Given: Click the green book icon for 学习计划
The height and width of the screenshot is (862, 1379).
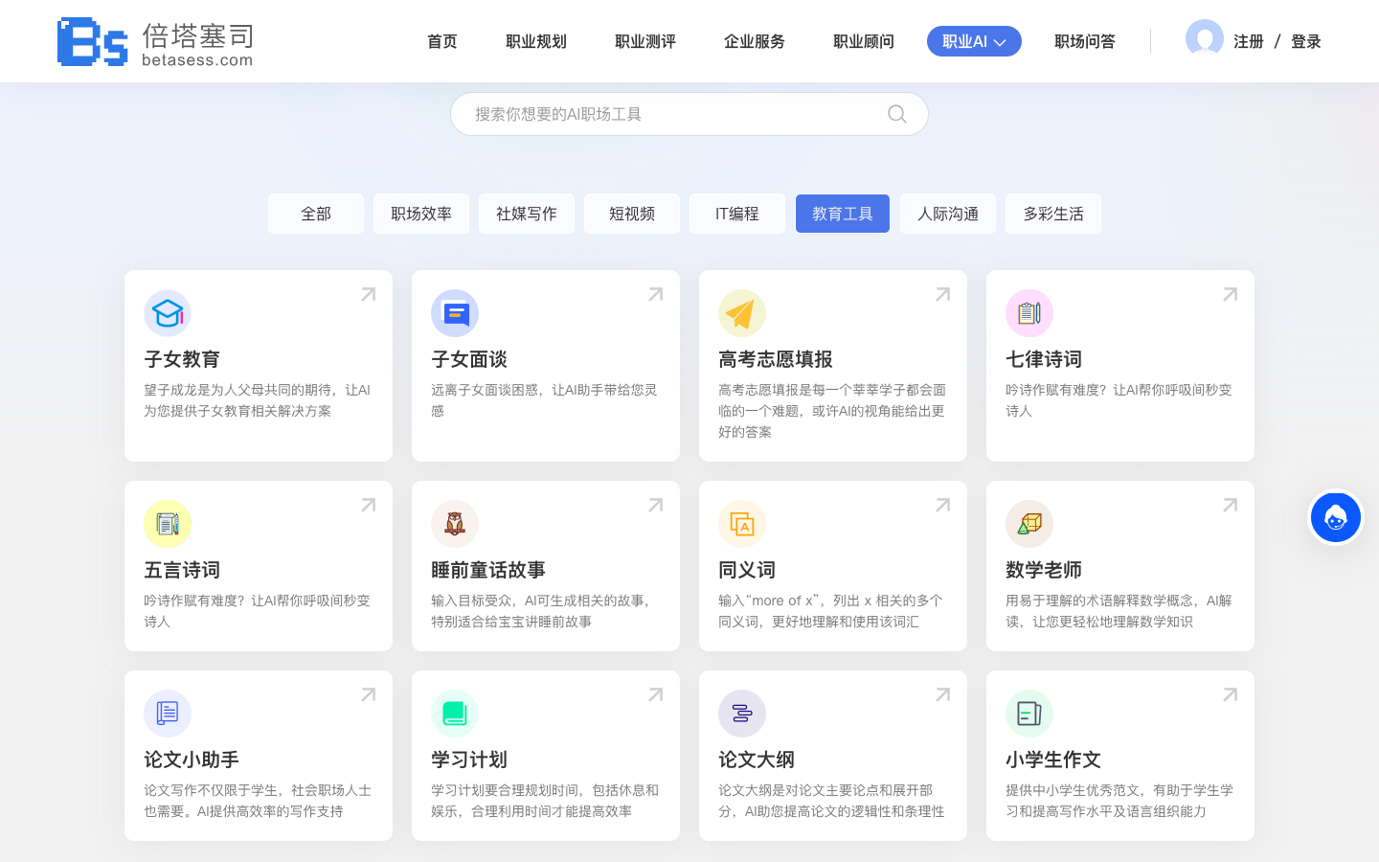Looking at the screenshot, I should pos(455,714).
